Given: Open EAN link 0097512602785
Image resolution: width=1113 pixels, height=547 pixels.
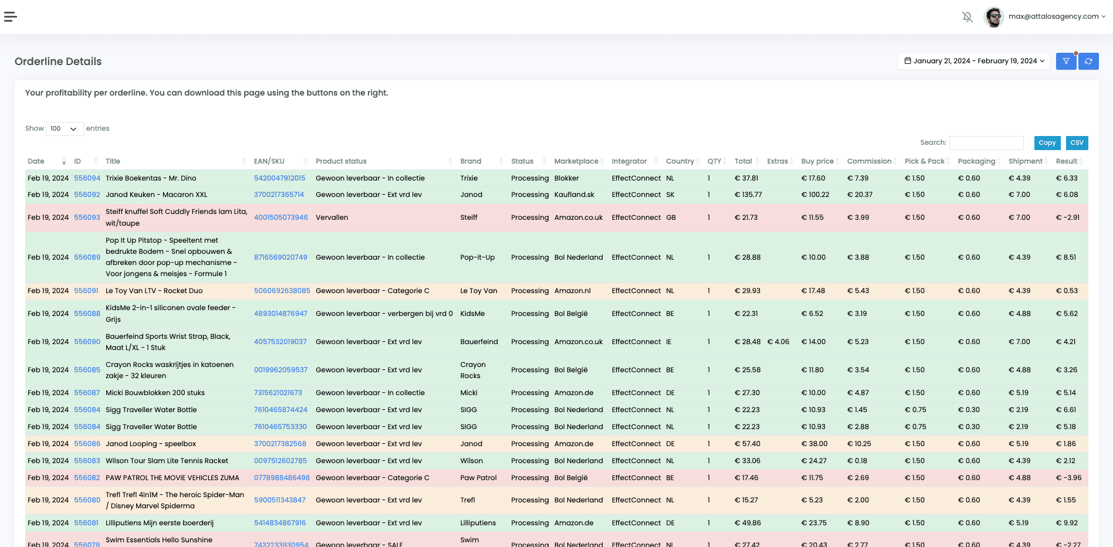Looking at the screenshot, I should 280,461.
